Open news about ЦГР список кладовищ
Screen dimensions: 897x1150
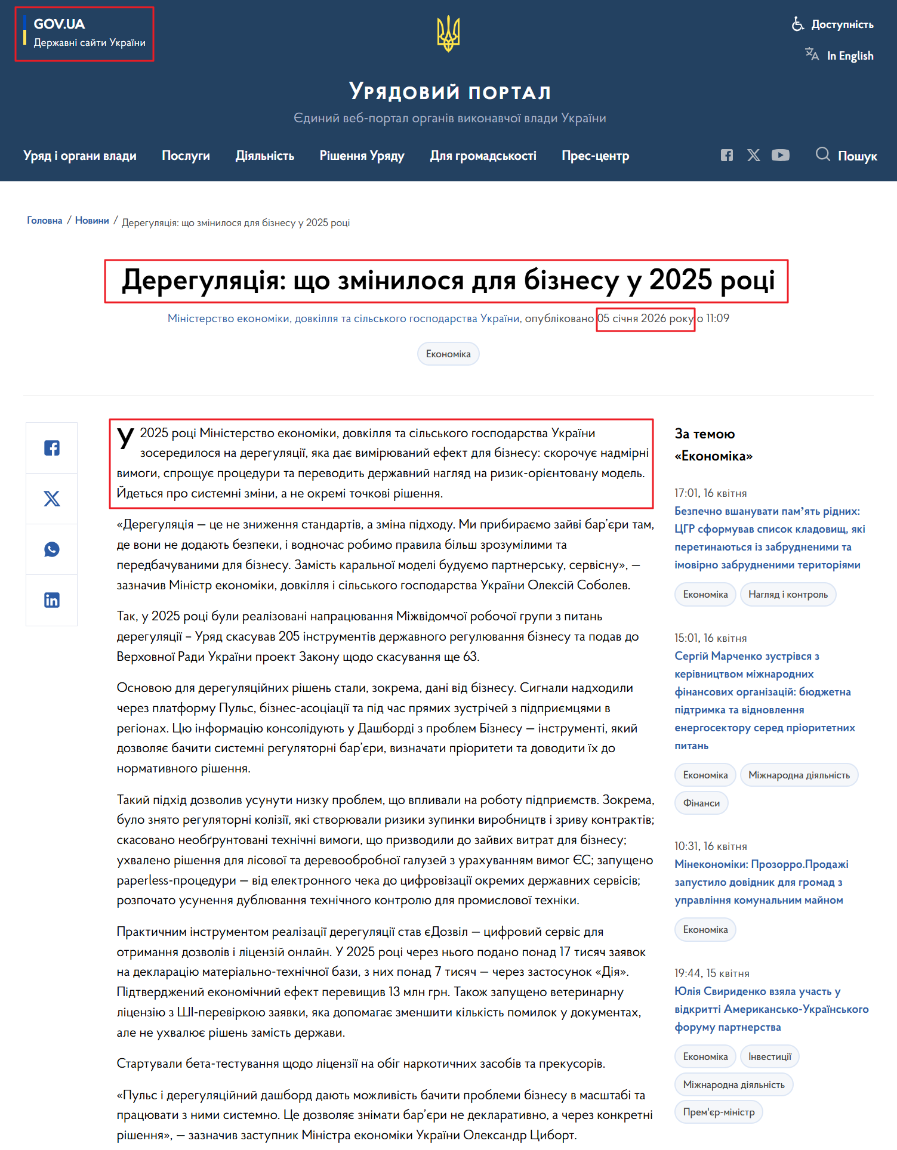click(770, 538)
